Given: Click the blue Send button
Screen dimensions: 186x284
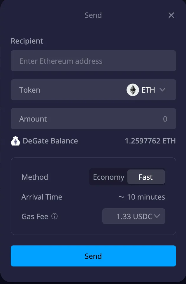Looking at the screenshot, I should [93, 256].
